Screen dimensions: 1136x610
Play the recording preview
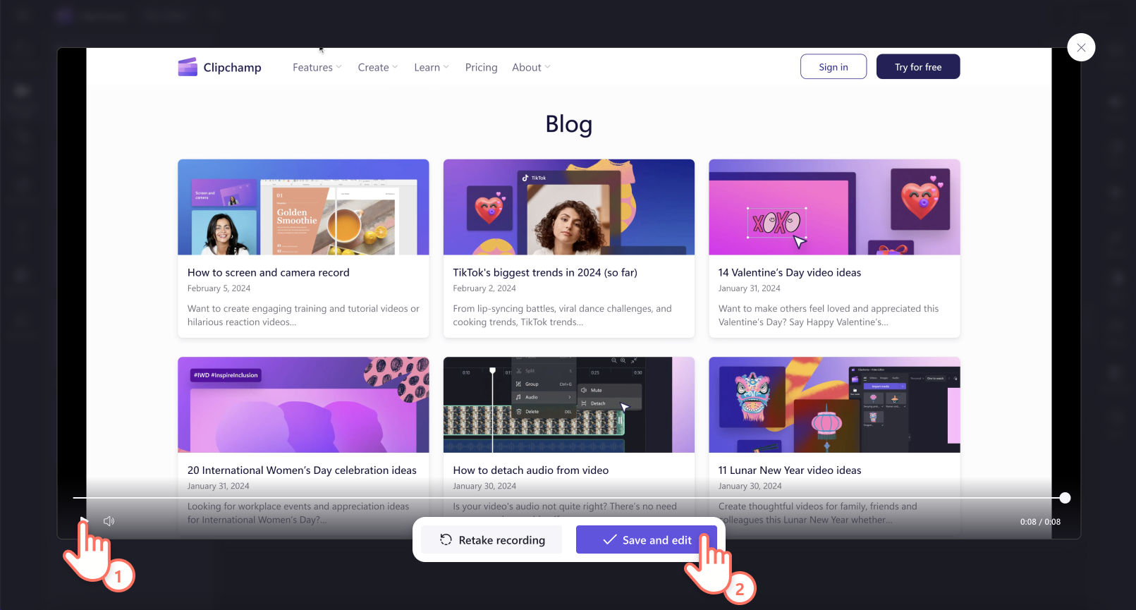click(x=83, y=521)
